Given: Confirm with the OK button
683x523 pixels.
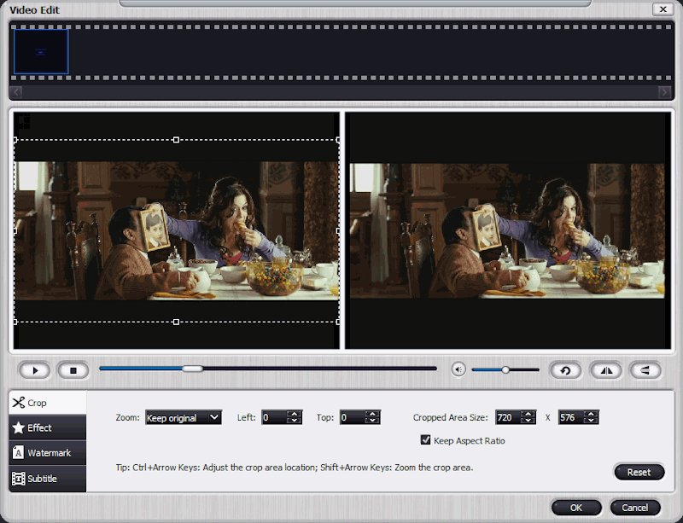Looking at the screenshot, I should (x=576, y=508).
